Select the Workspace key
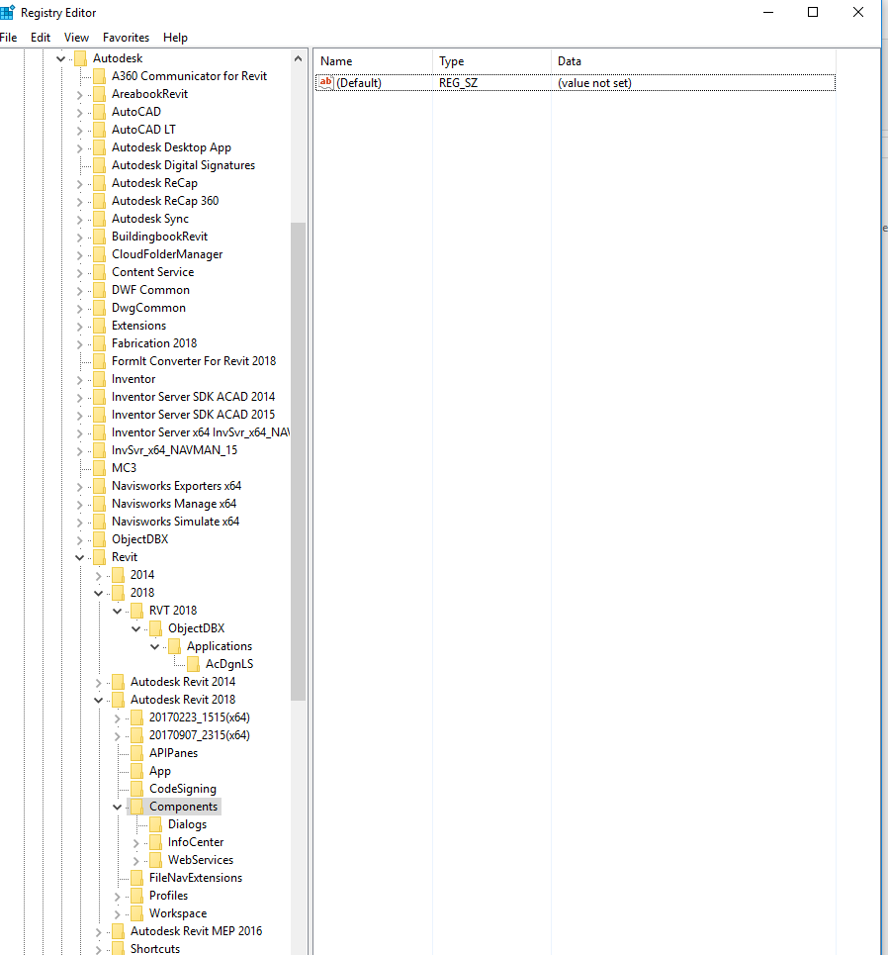Image resolution: width=888 pixels, height=955 pixels. tap(178, 913)
